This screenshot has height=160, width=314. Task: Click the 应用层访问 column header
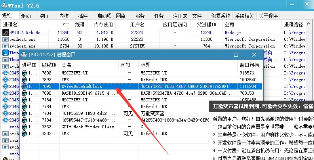tap(175, 25)
